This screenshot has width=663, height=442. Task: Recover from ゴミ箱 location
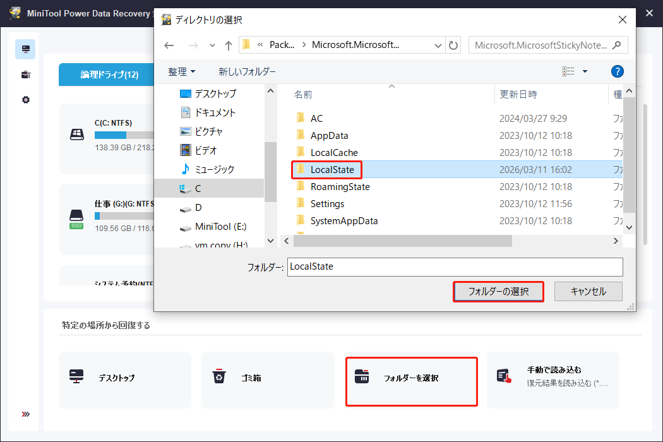coord(267,380)
